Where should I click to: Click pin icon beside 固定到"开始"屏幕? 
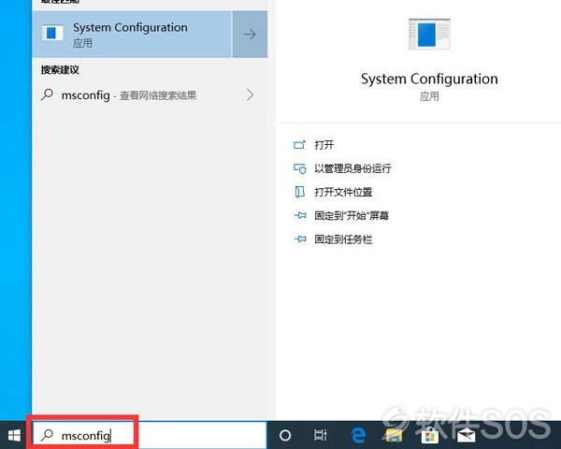click(x=300, y=215)
